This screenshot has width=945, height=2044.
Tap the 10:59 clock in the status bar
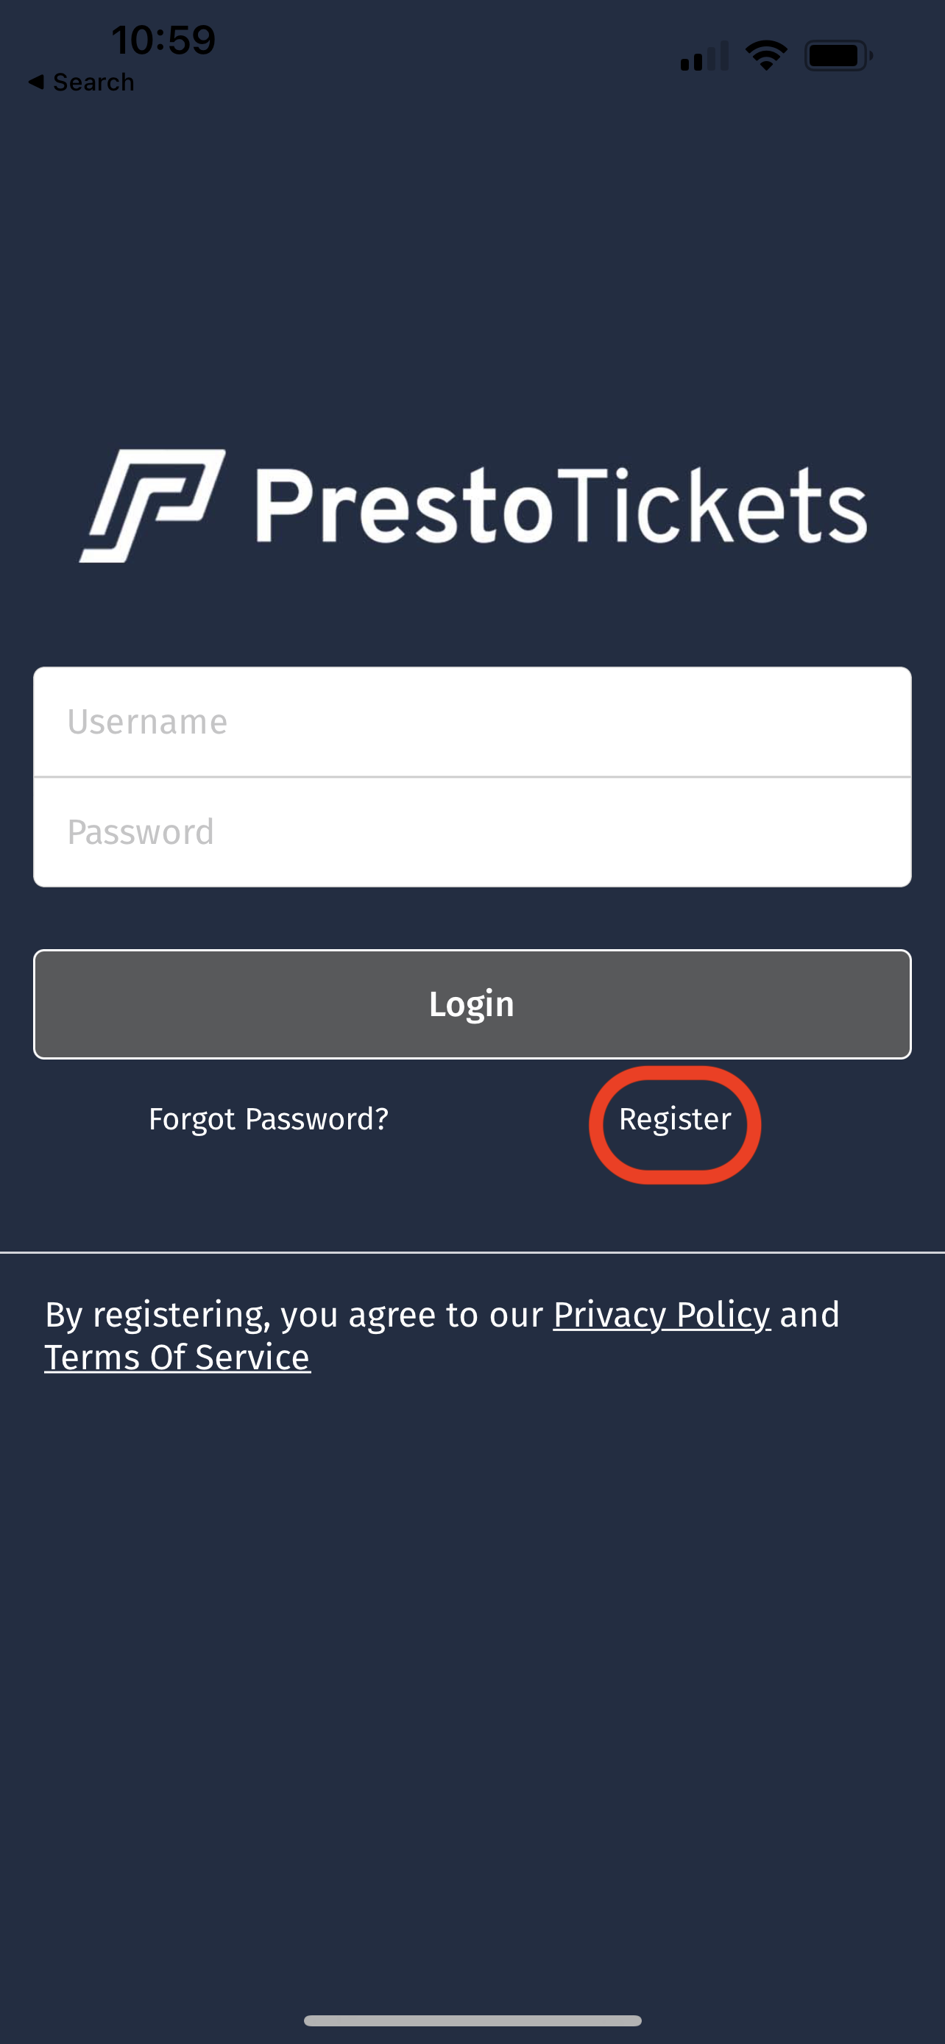pyautogui.click(x=163, y=40)
